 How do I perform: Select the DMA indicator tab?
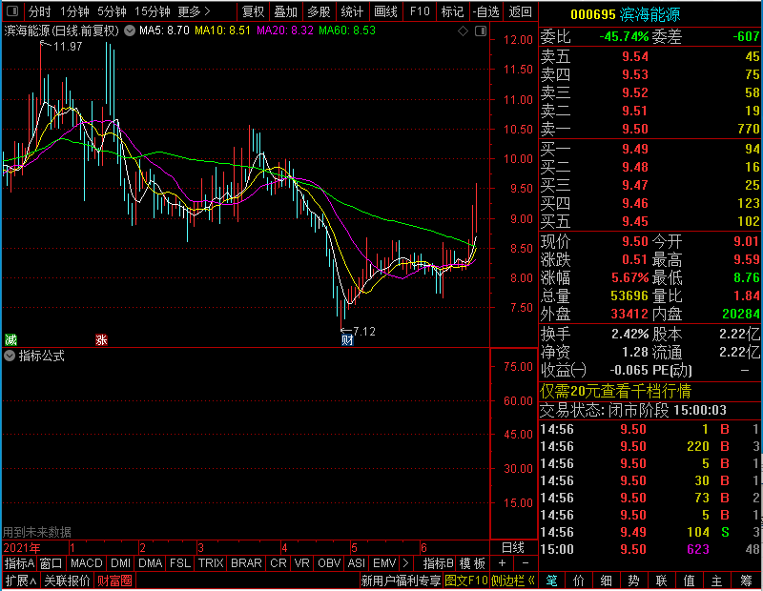click(150, 563)
